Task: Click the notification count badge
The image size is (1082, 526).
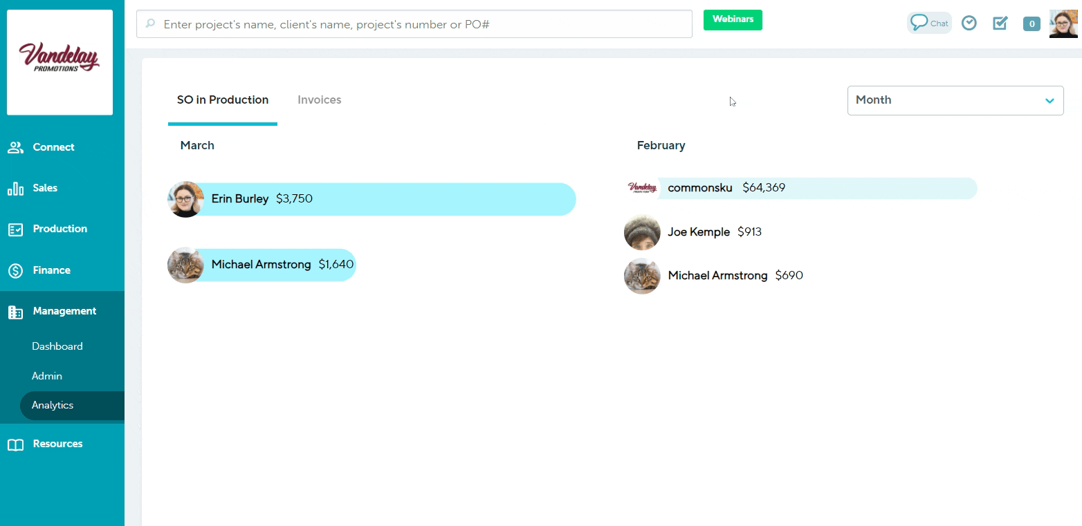Action: click(1031, 24)
